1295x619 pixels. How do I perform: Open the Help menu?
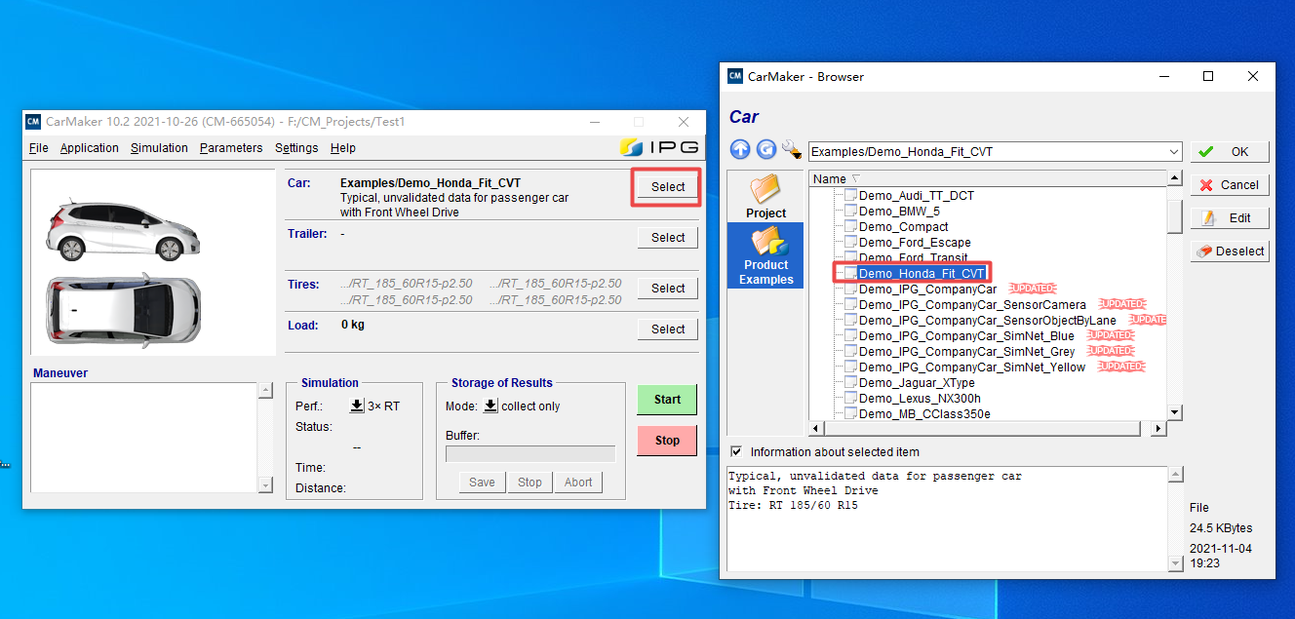(343, 148)
